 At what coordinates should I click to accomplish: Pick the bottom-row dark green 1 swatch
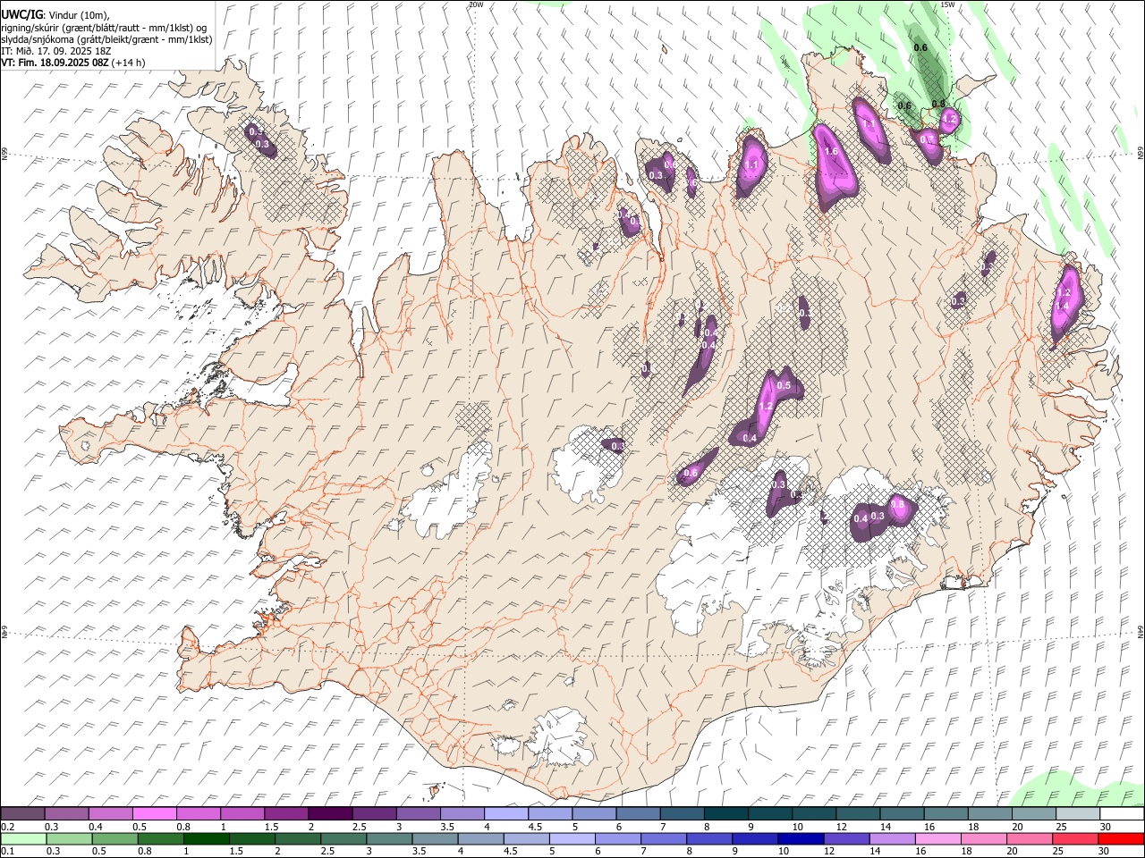(x=206, y=838)
